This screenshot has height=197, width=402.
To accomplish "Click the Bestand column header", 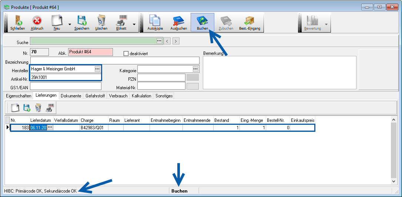I will coord(227,120).
